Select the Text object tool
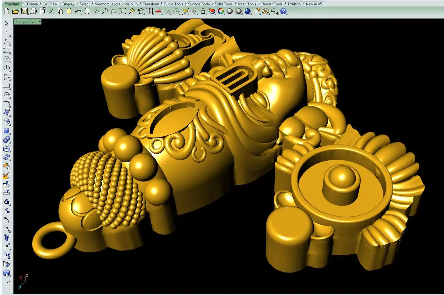The width and height of the screenshot is (444, 295). click(x=6, y=237)
